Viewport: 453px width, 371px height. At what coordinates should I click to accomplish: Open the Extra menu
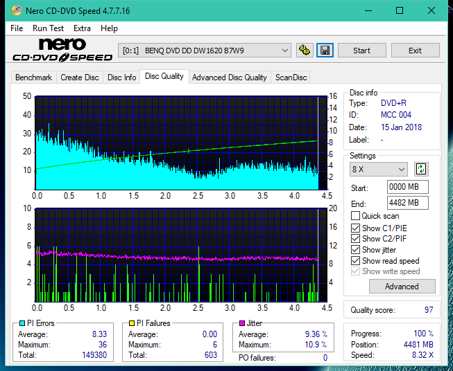[82, 28]
